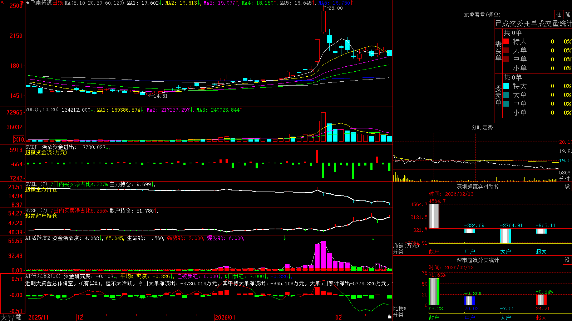Image resolution: width=572 pixels, height=321 pixels.
Task: Click 委卖单 section label
Action: [x=498, y=95]
